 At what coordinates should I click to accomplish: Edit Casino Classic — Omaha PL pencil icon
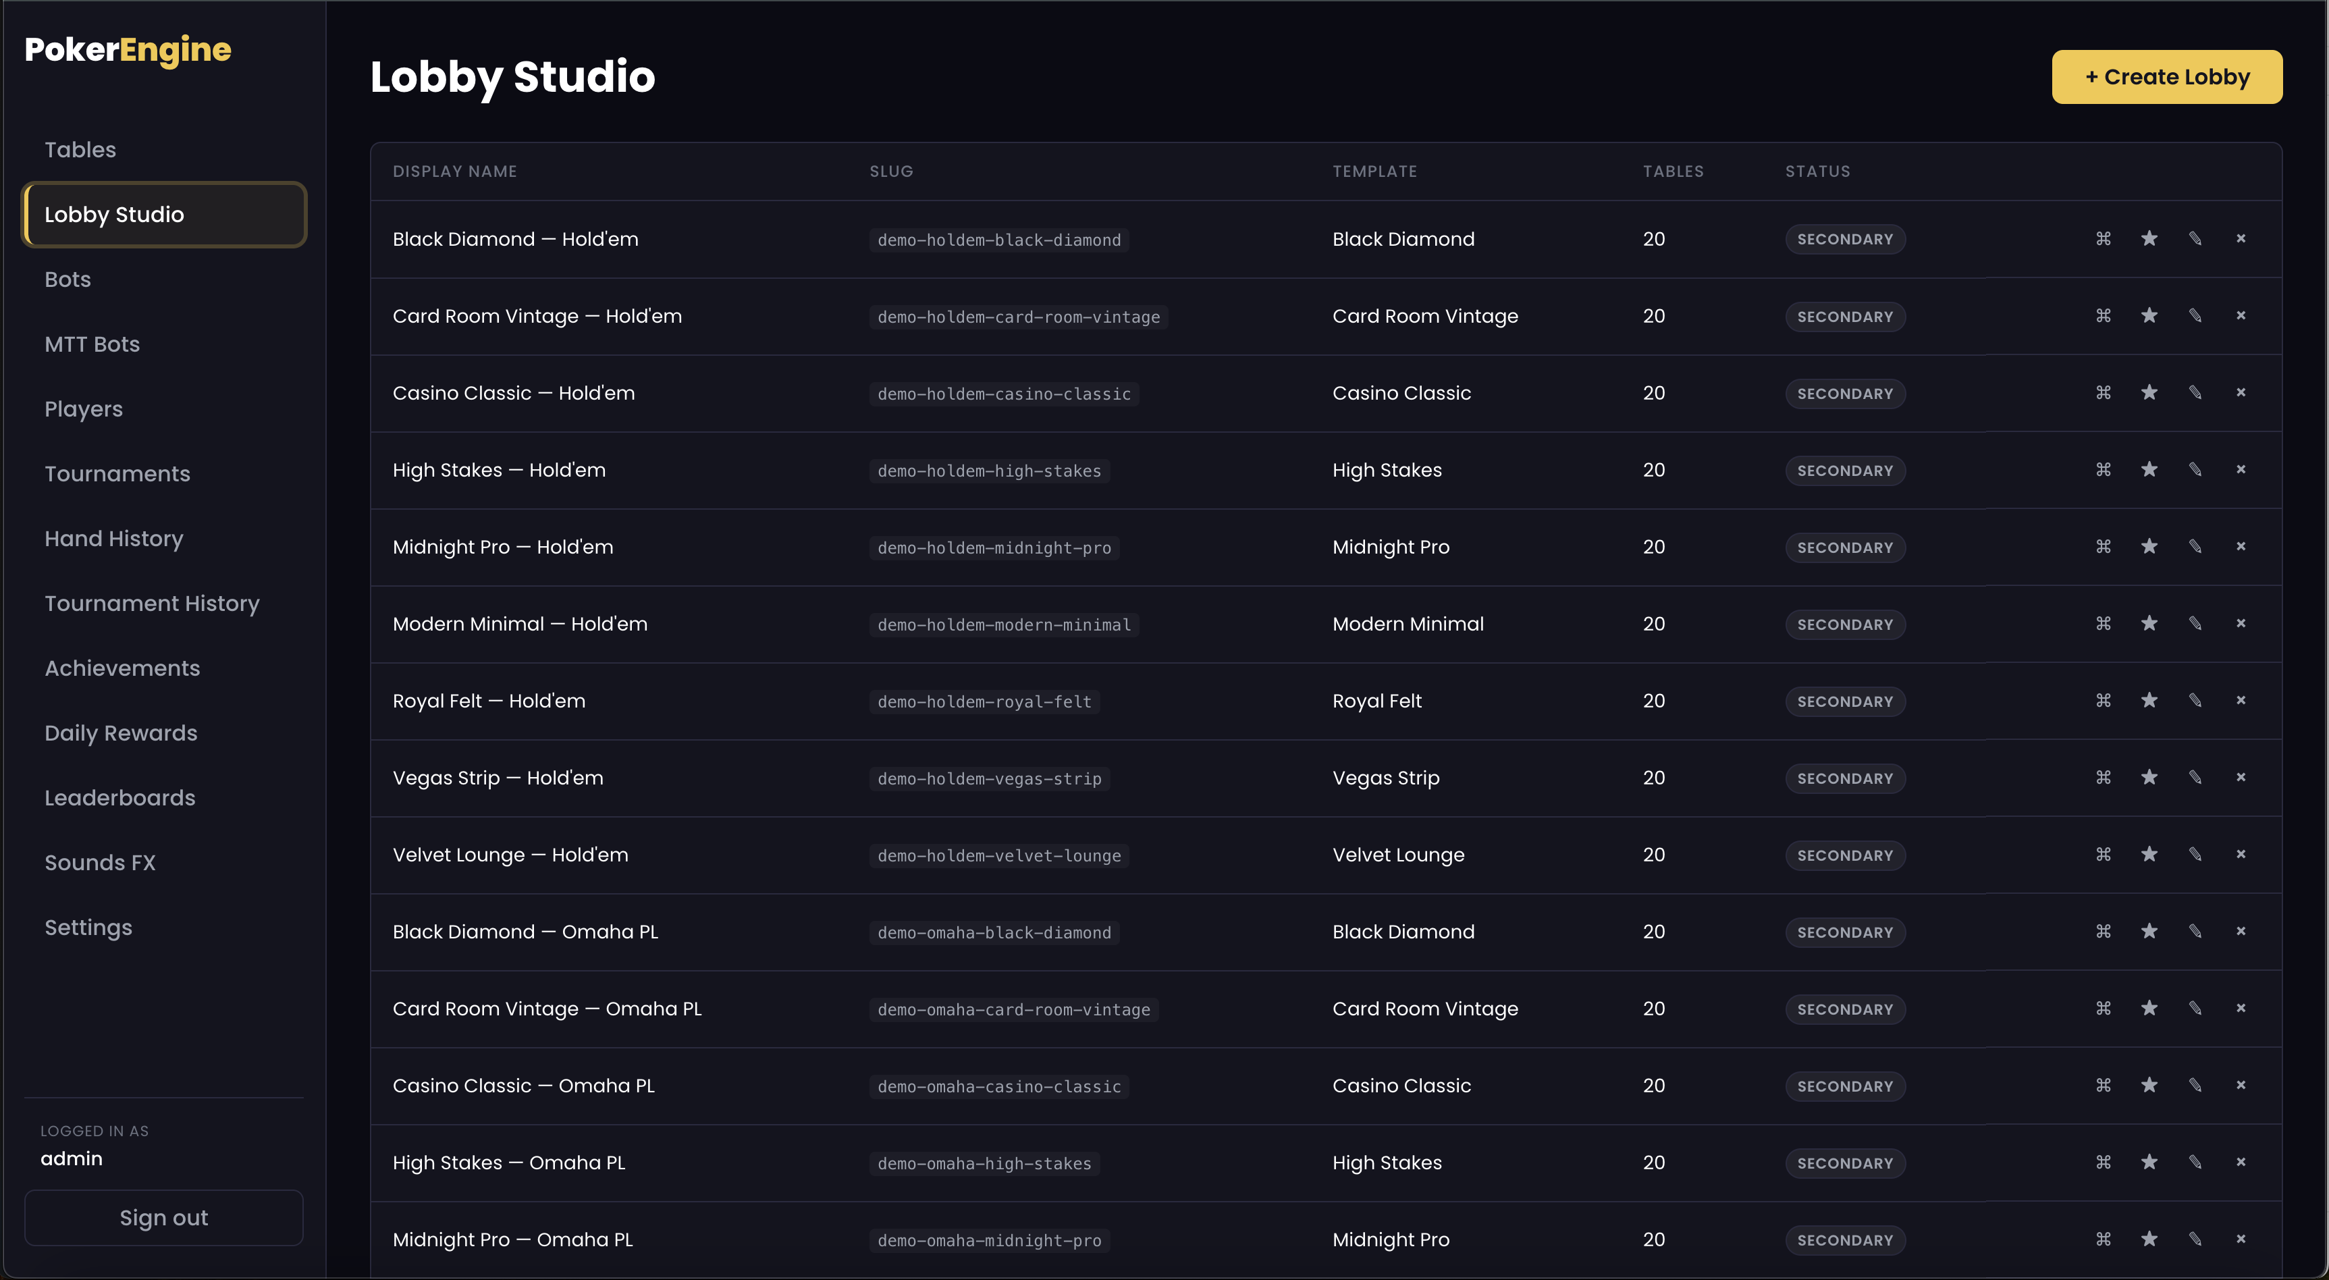point(2195,1084)
